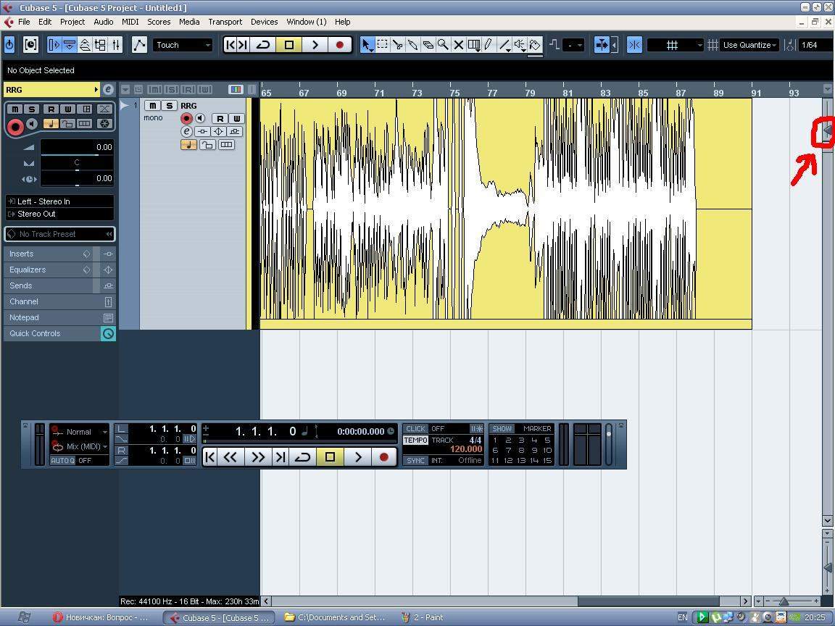Select the Scissors split tool in toolbar
This screenshot has height=626, width=835.
tap(397, 45)
